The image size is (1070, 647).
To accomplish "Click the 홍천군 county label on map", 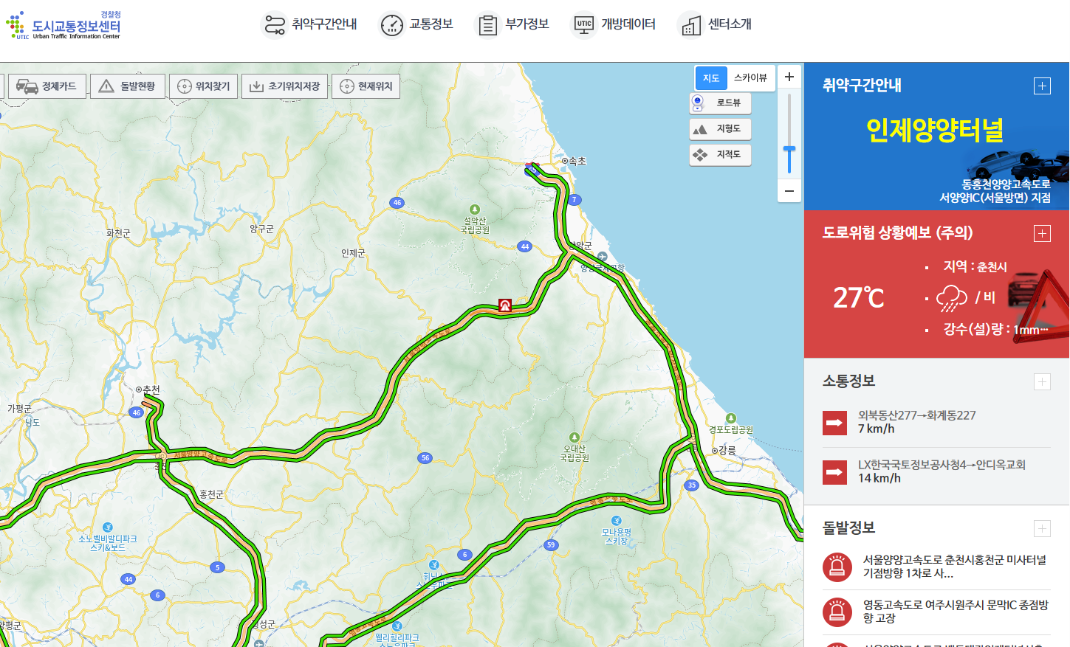I will tap(211, 494).
